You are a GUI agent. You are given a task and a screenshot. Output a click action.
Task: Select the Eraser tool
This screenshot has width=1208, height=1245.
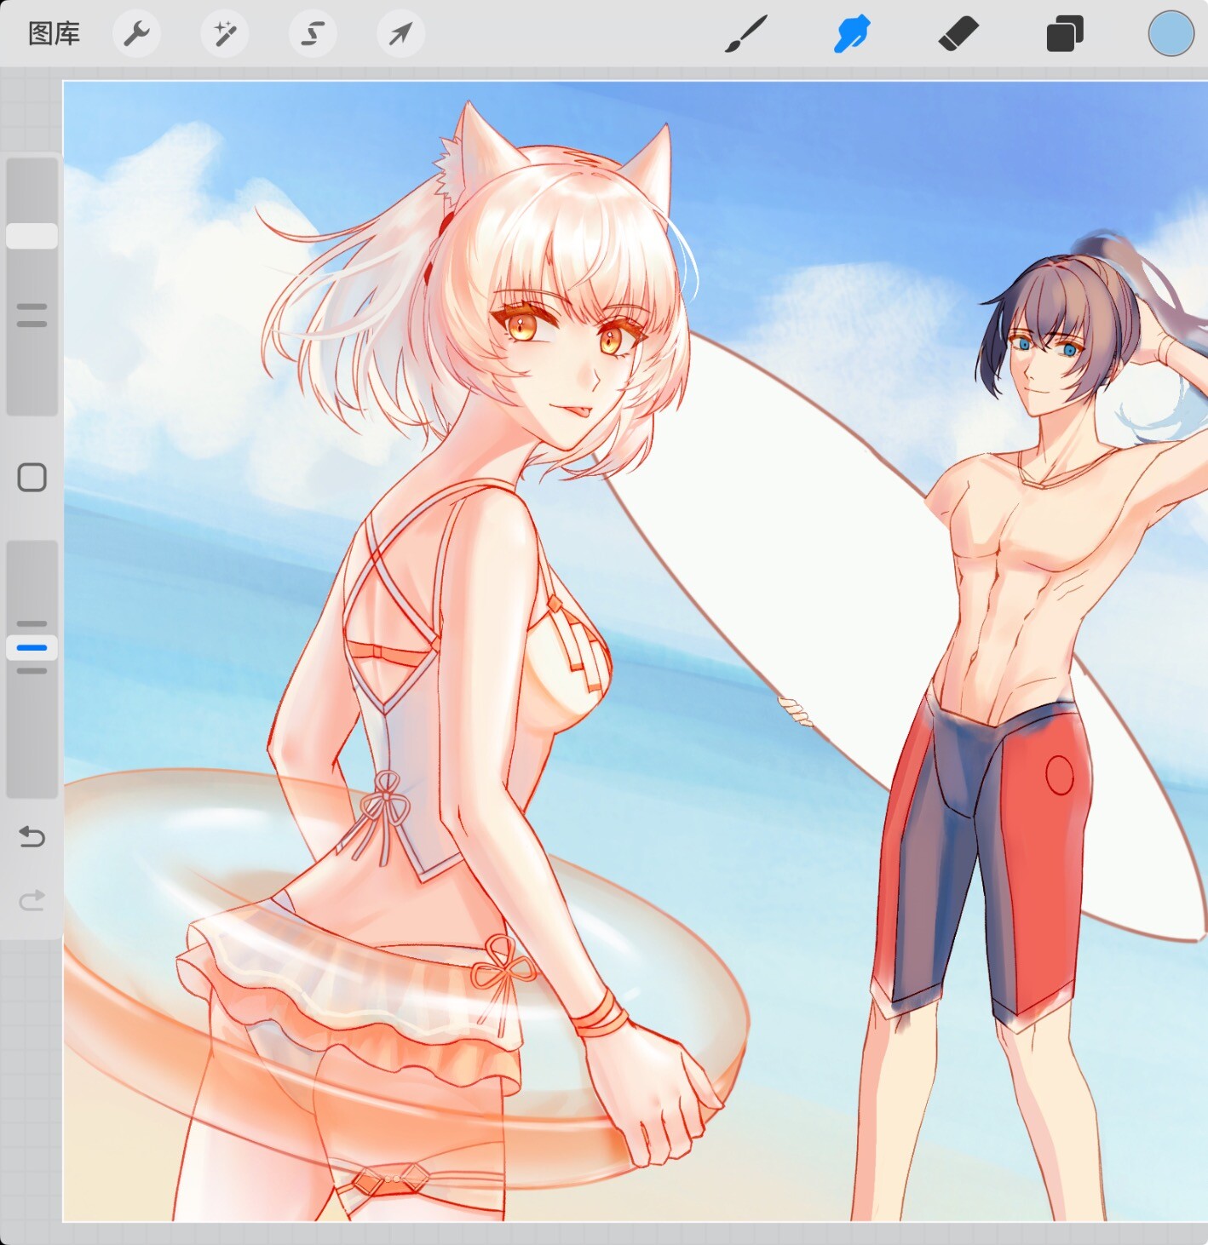(x=958, y=35)
